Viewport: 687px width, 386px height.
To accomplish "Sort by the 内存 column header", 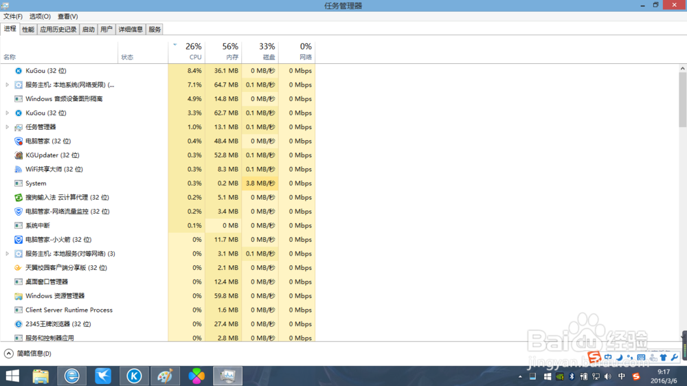I will pos(223,52).
